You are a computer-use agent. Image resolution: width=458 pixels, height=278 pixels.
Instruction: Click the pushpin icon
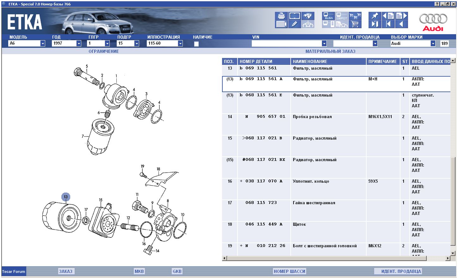[x=375, y=16]
